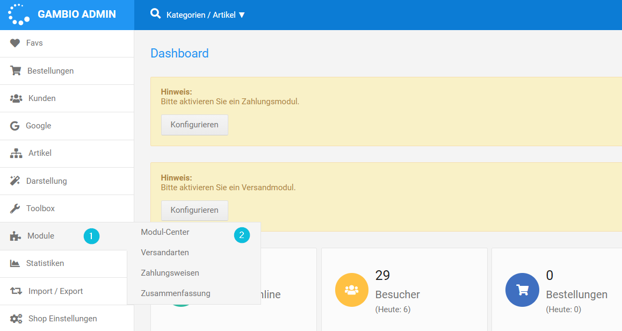The height and width of the screenshot is (331, 622).
Task: Click the 'Bitte aktivieren Sie ein Versandmodul.' text
Action: coord(228,188)
